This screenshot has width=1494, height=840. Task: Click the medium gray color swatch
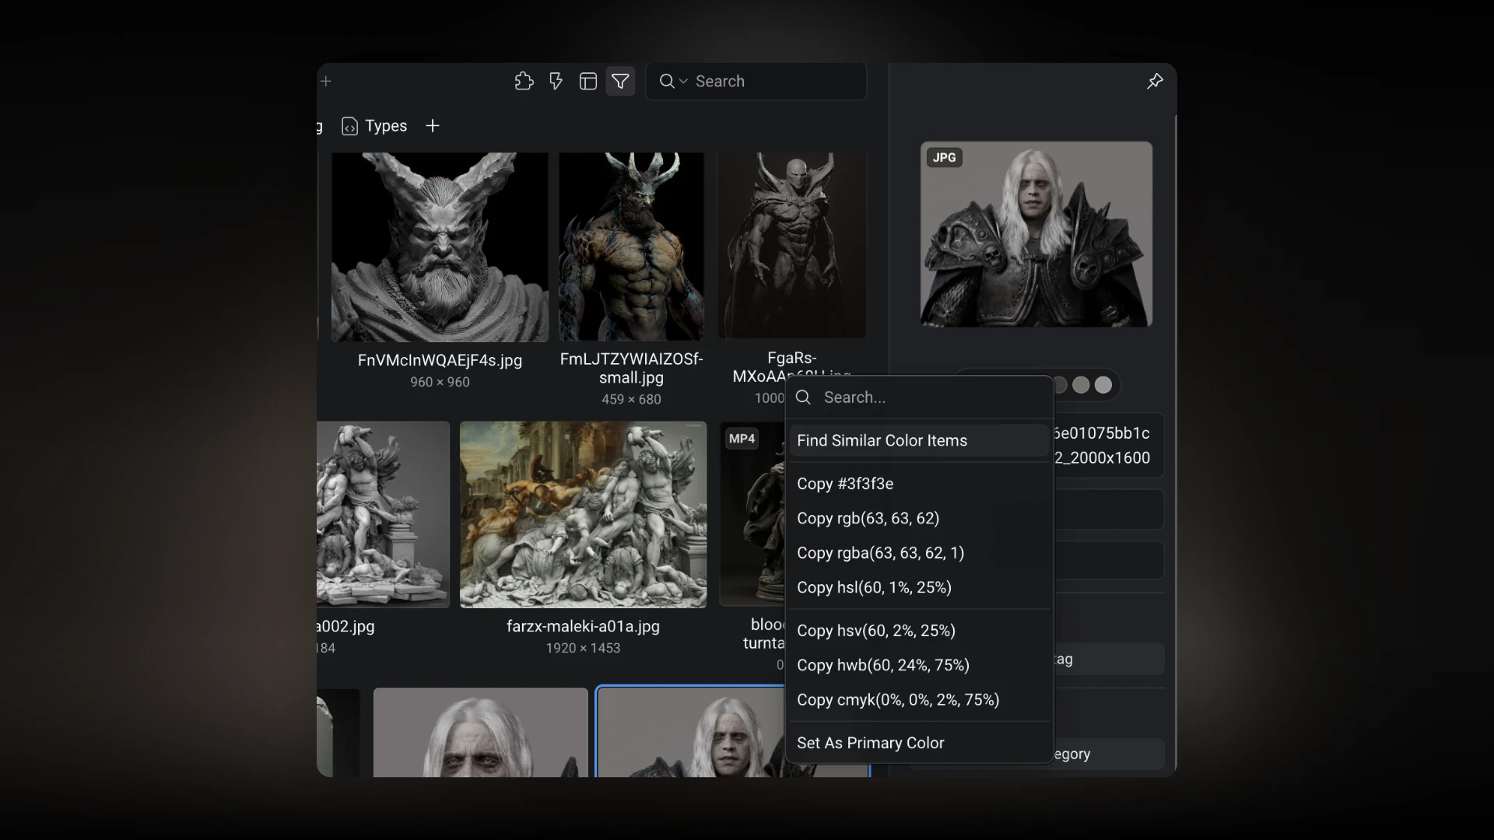click(1081, 385)
